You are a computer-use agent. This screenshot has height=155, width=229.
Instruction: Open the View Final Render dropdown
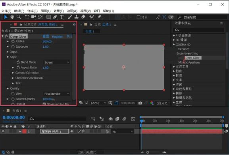coord(56,94)
